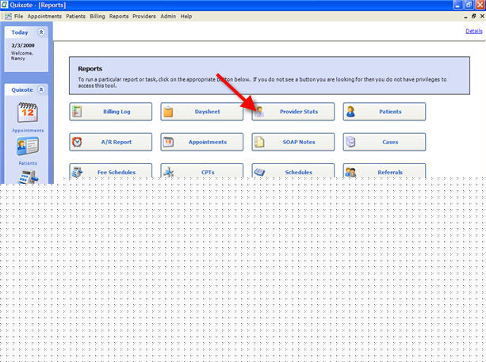Click the Patients label in sidebar
Image resolution: width=486 pixels, height=362 pixels.
[28, 163]
